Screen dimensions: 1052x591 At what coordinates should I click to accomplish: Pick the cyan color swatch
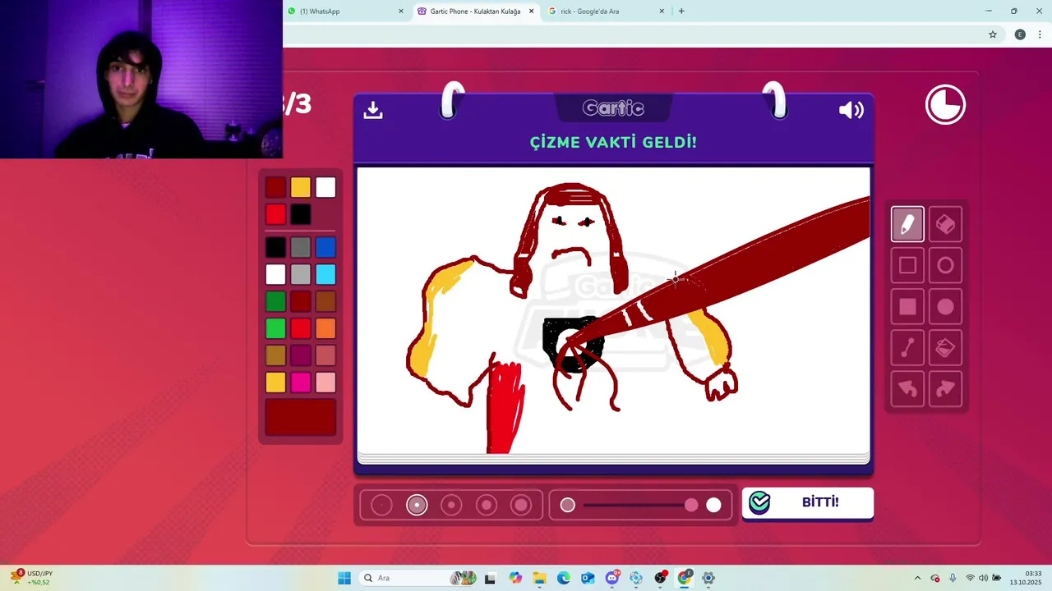pyautogui.click(x=325, y=274)
